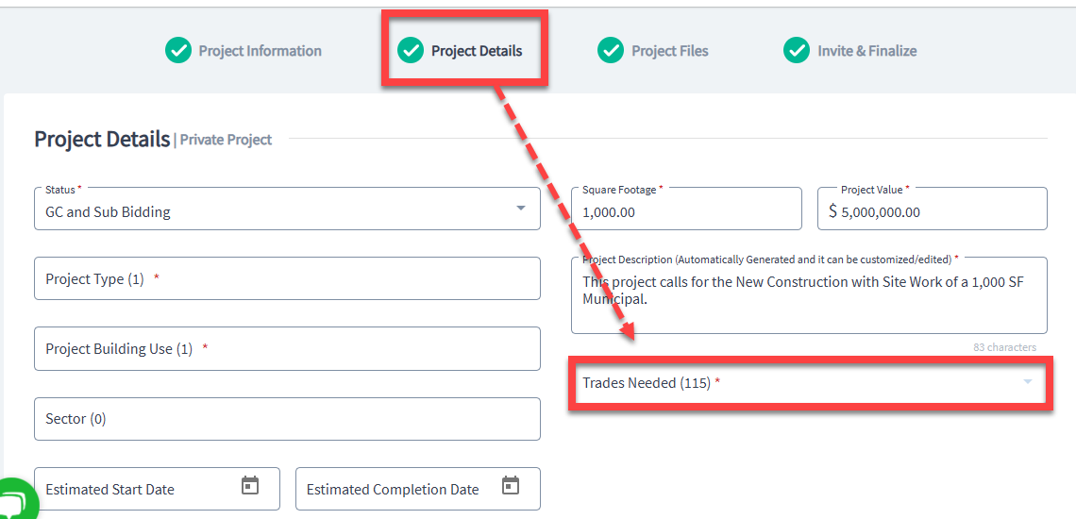The width and height of the screenshot is (1076, 519).
Task: Click into the Project Description text area
Action: click(x=810, y=295)
